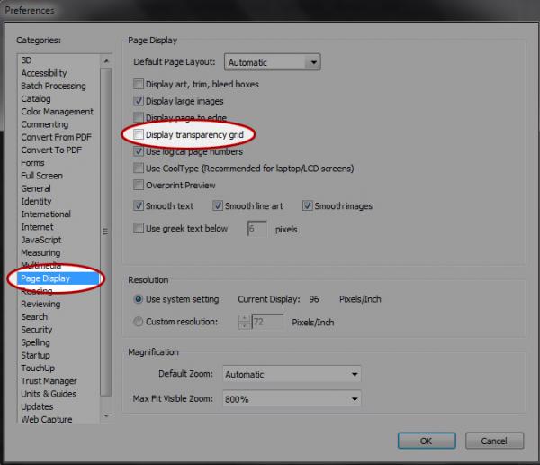
Task: Click the greek text pixels input field
Action: (x=256, y=229)
